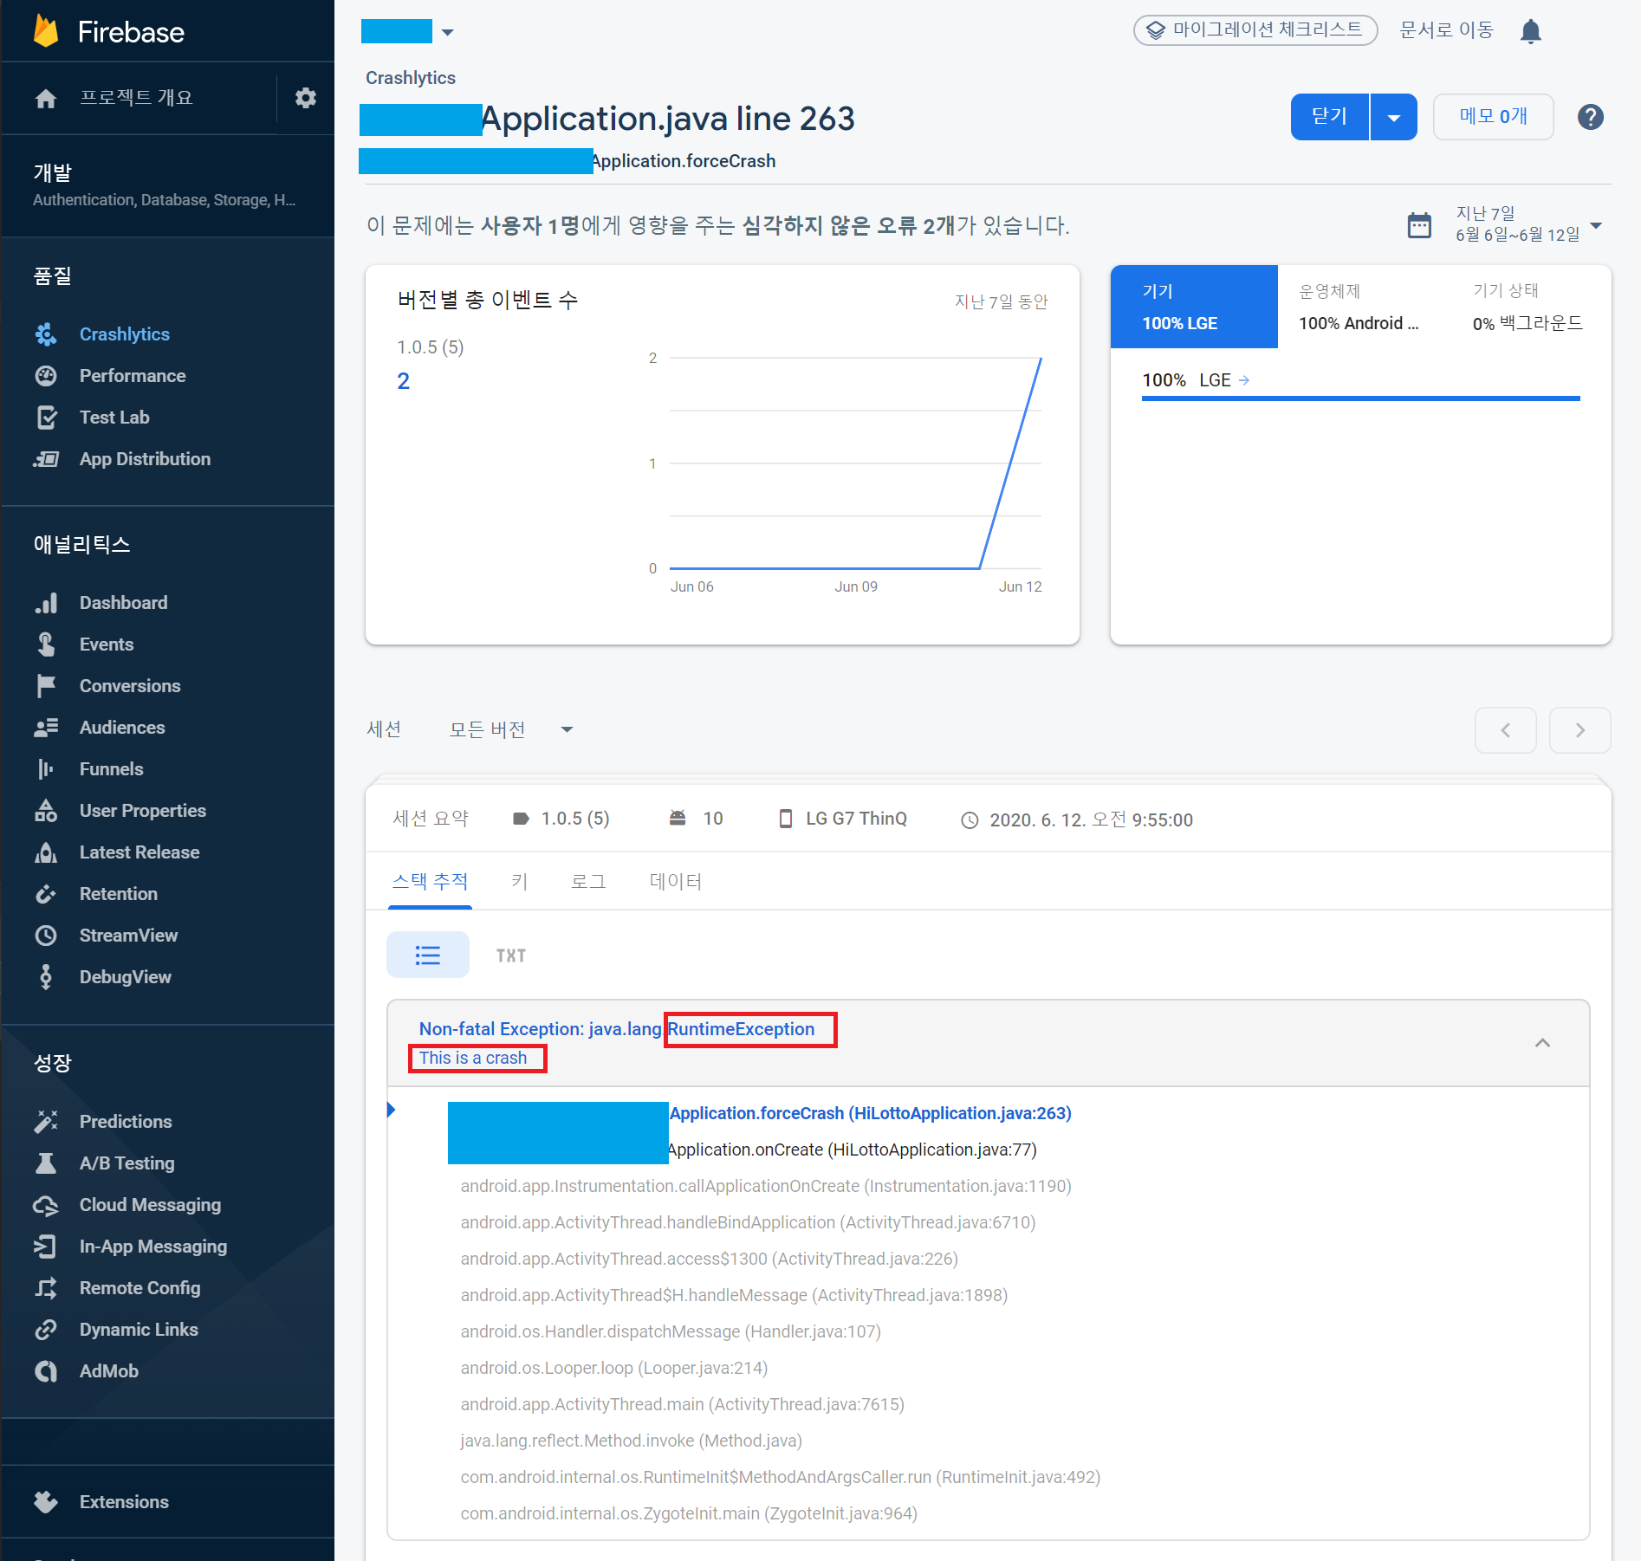Click the 마이그레이션 체크리스트 button

coord(1255,30)
